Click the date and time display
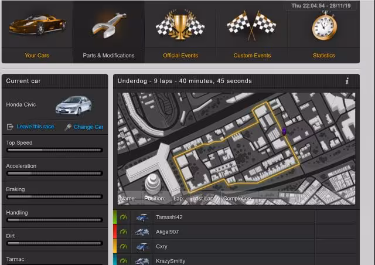Image resolution: width=375 pixels, height=265 pixels. (x=321, y=6)
